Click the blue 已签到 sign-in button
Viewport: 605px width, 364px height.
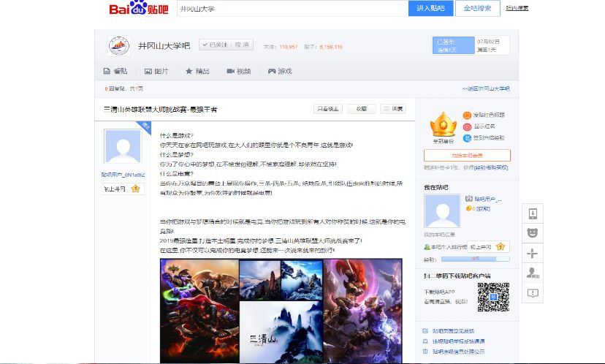(x=453, y=45)
